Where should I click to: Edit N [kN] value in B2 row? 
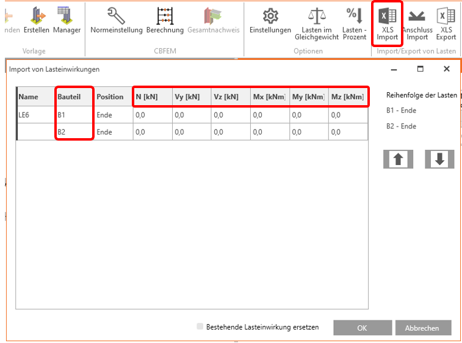[x=153, y=131]
